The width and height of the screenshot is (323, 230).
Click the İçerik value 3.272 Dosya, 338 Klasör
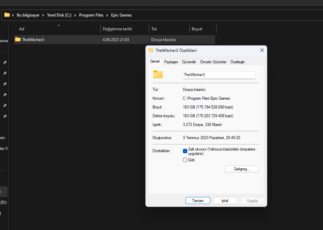click(x=202, y=125)
